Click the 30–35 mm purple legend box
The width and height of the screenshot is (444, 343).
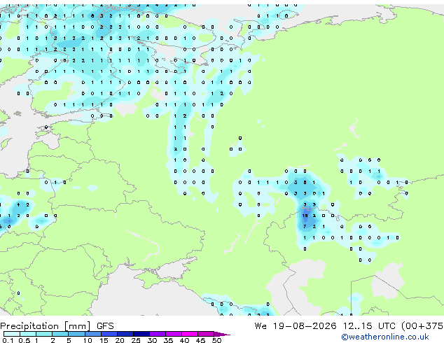[x=157, y=334]
